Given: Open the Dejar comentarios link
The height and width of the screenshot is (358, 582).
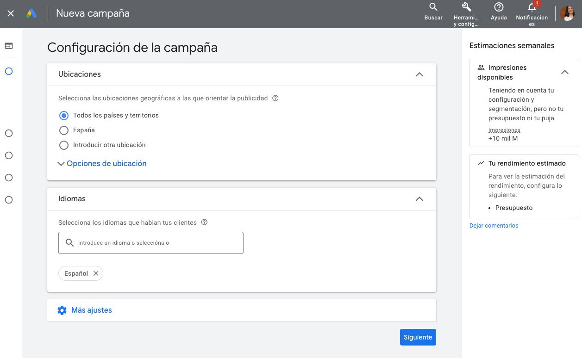Looking at the screenshot, I should (x=494, y=225).
